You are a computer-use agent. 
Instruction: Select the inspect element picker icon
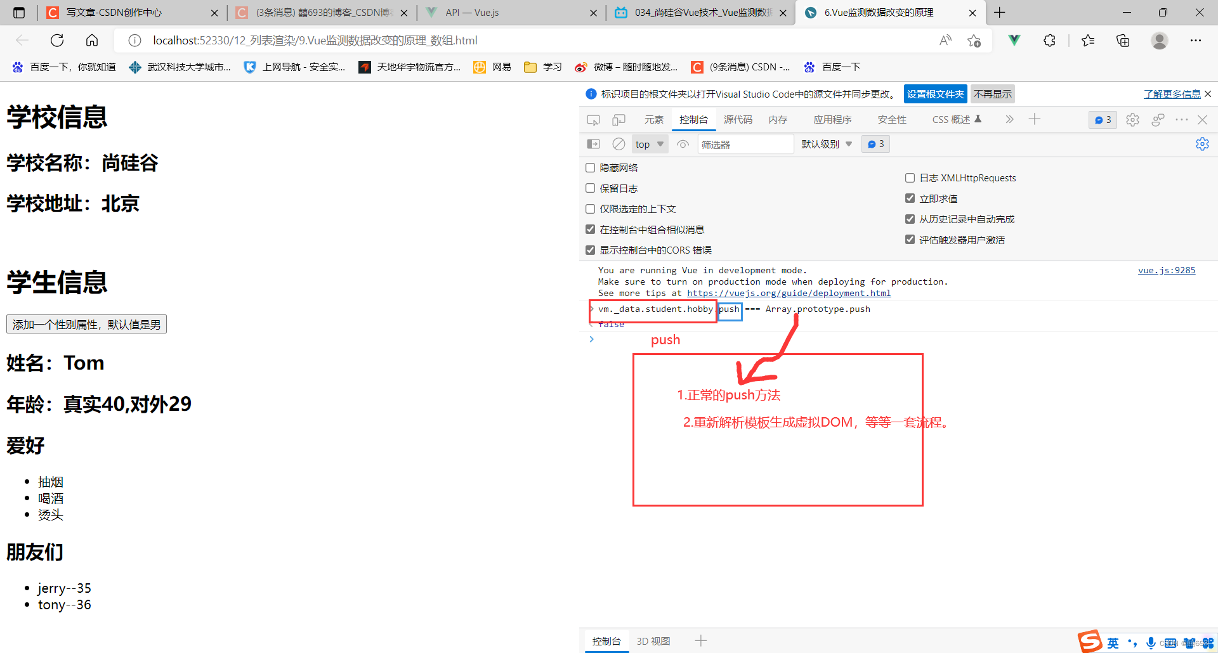tap(594, 119)
